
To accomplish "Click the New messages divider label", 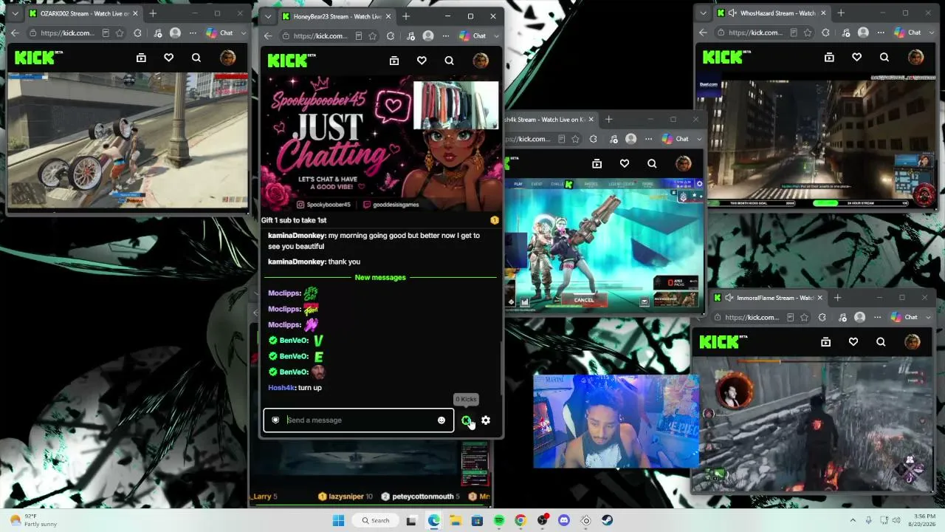I will (x=380, y=277).
